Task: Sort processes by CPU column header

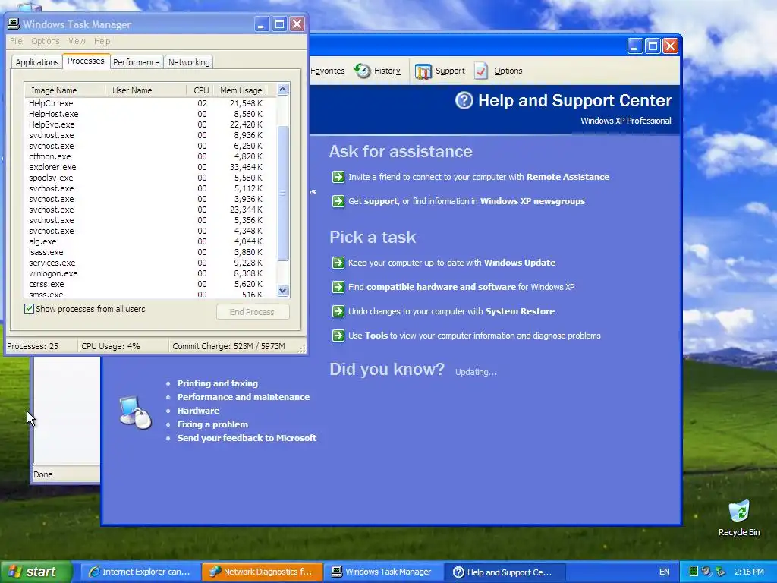Action: [200, 90]
